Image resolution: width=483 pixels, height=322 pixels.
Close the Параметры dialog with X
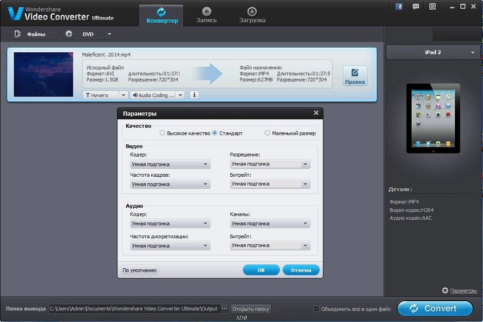(x=316, y=113)
